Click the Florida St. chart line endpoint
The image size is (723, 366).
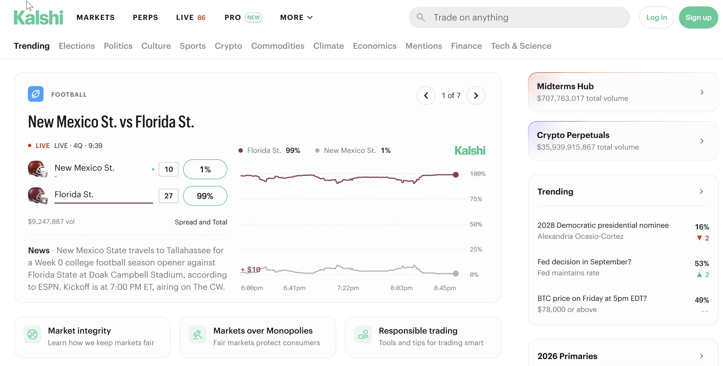tap(456, 175)
